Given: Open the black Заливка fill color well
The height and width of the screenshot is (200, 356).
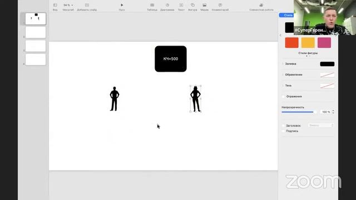Looking at the screenshot, I should (x=327, y=64).
